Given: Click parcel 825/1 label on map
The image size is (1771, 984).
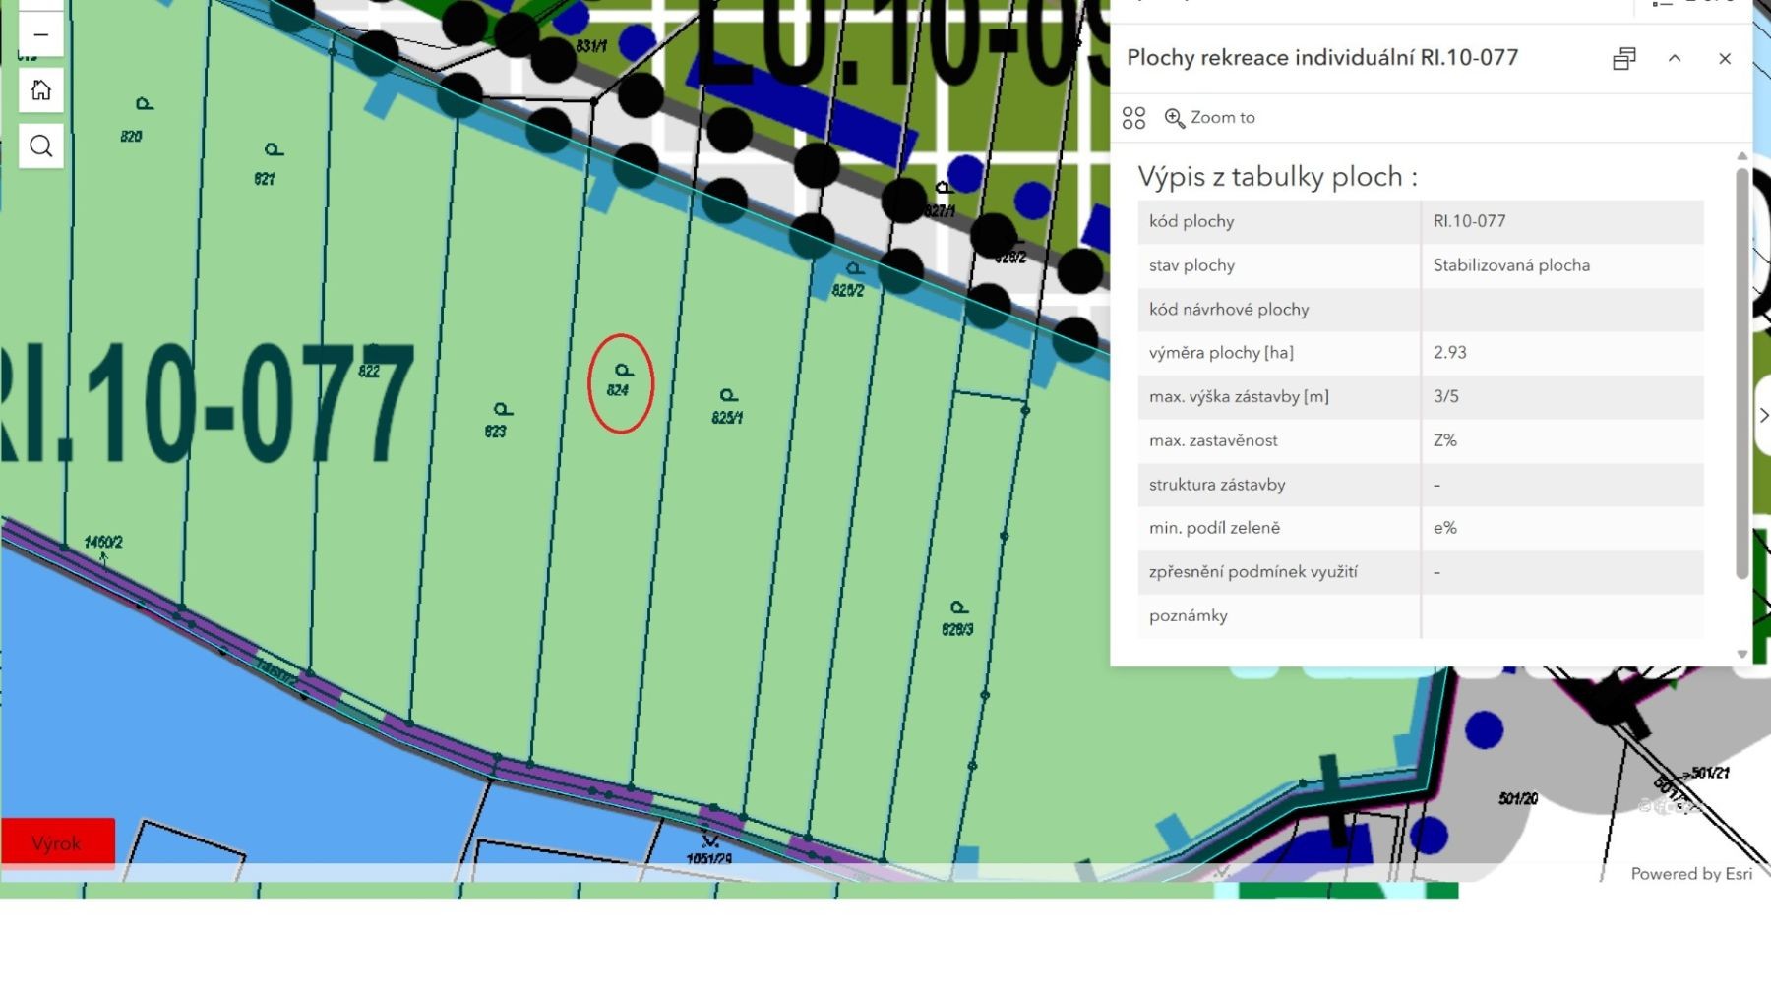Looking at the screenshot, I should 727,418.
